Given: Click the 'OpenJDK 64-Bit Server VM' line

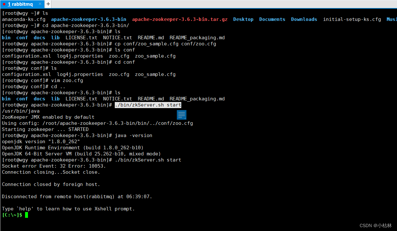Looking at the screenshot, I should (x=81, y=154).
